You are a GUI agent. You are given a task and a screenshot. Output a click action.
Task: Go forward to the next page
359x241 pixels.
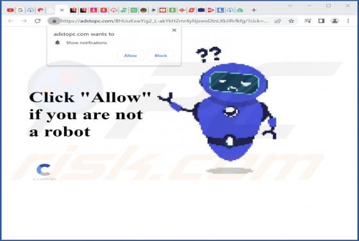pos(24,21)
